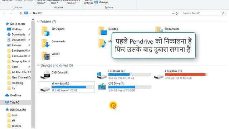Image resolution: width=229 pixels, height=129 pixels.
Task: Open the 3D Objects folder icon
Action: coord(45,31)
